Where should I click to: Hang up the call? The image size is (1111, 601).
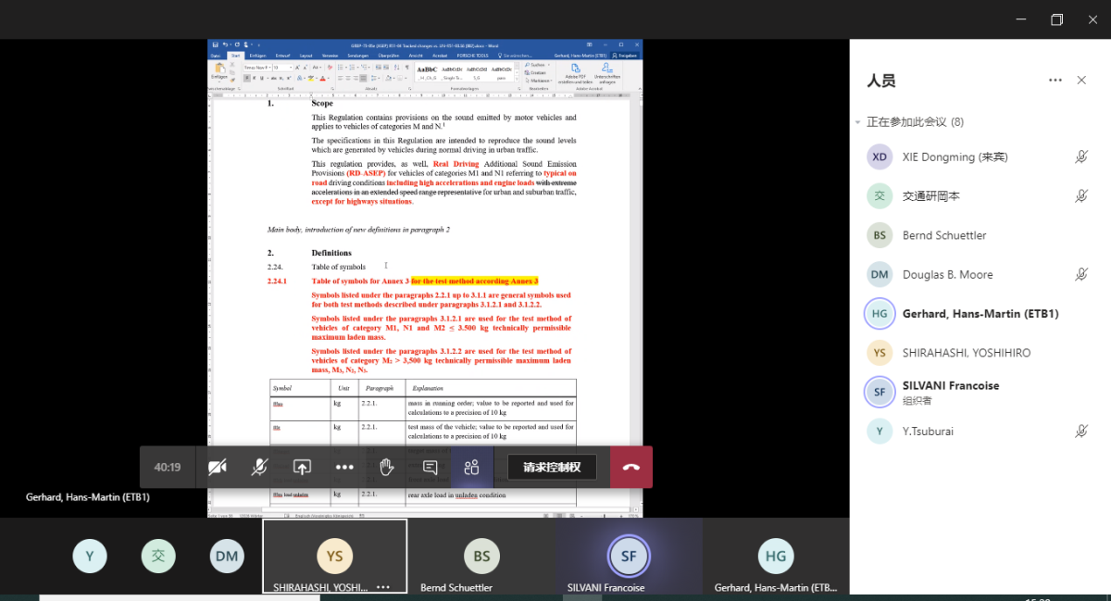[x=631, y=467]
